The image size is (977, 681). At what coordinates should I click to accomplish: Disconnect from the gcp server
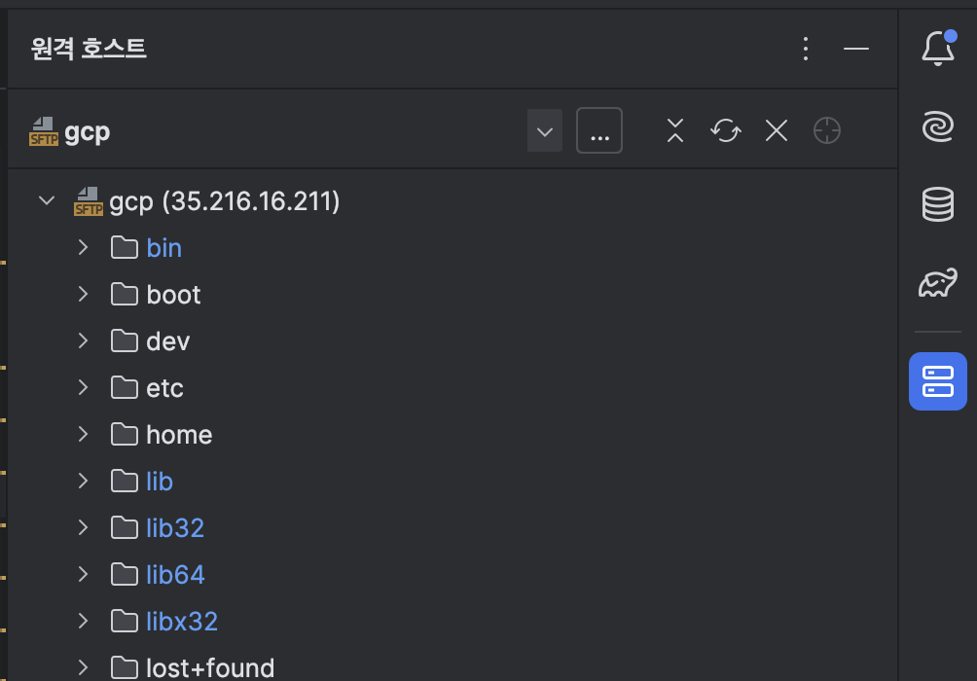(776, 129)
